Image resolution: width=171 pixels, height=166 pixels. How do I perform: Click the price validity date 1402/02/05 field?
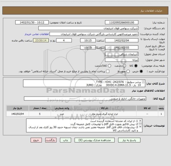coord(122,47)
